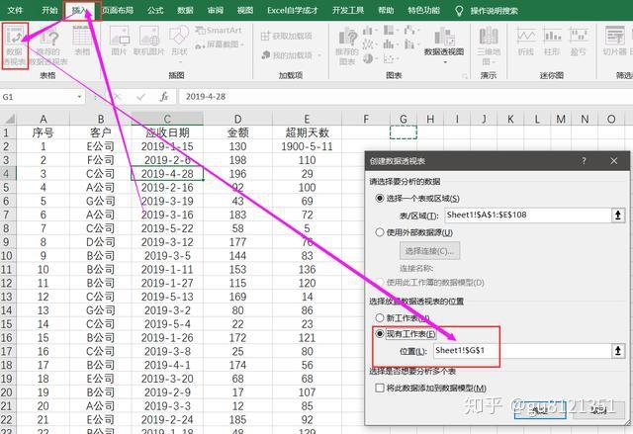Collapse dialog via Table/Range selector arrow
Screen dimensions: 633x434
617,215
